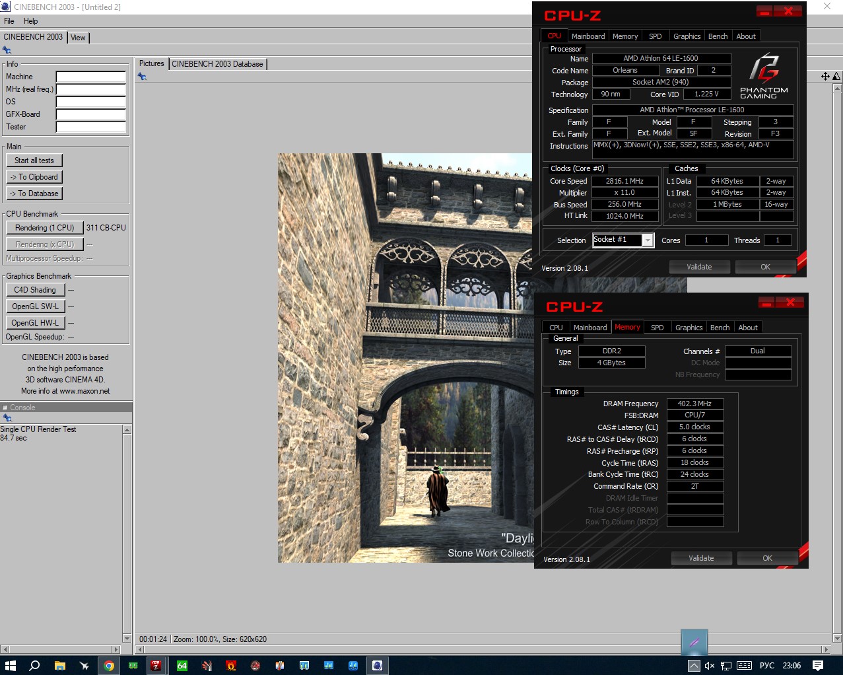Click the airplane icon on taskbar

point(84,665)
